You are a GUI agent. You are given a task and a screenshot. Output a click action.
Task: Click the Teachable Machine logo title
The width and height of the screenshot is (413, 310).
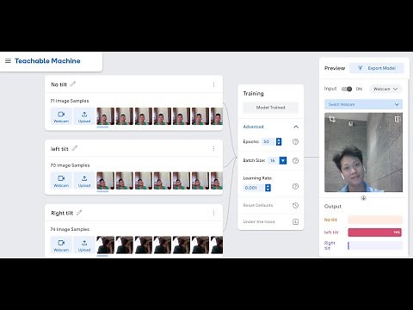47,61
